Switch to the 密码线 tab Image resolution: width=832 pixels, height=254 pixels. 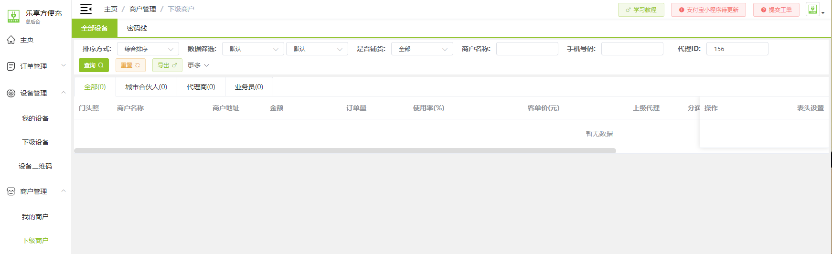(137, 28)
